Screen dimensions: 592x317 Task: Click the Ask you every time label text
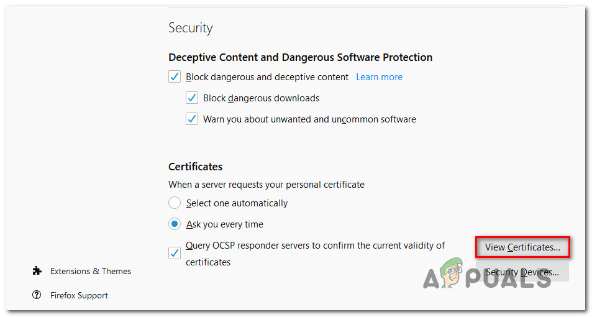tap(225, 224)
